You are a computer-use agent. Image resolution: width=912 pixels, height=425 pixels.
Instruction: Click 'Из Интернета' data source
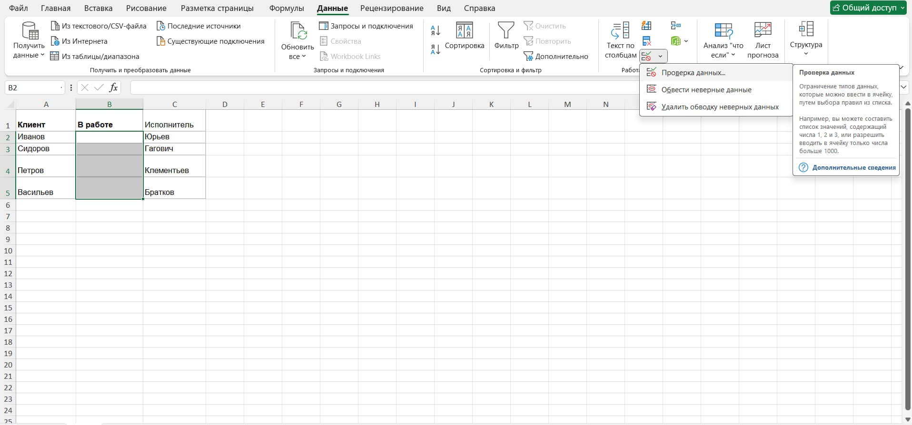pos(79,41)
